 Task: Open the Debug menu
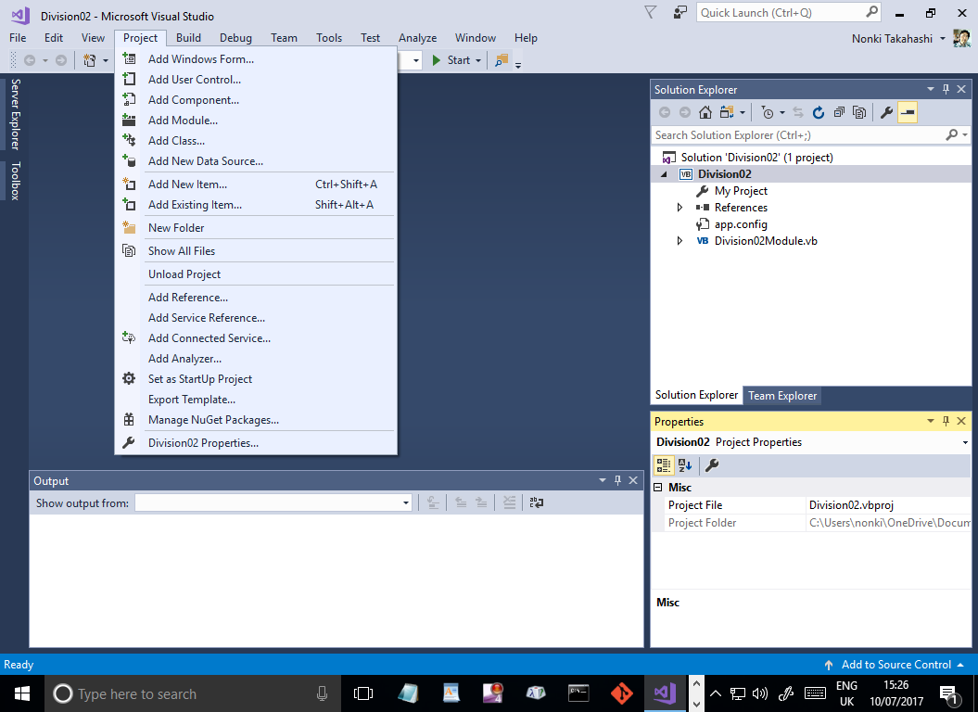click(235, 38)
